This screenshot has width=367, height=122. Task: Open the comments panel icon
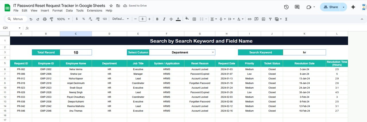pyautogui.click(x=297, y=7)
